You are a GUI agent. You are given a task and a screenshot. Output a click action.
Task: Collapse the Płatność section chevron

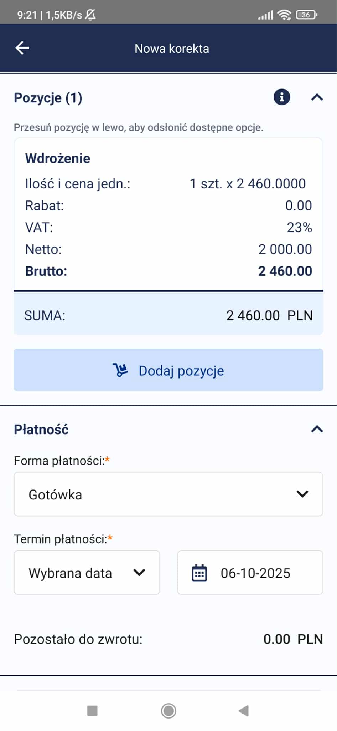point(317,429)
